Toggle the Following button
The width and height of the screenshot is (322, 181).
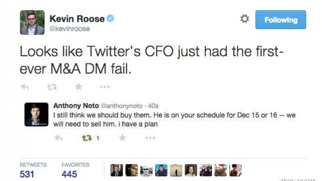point(280,20)
